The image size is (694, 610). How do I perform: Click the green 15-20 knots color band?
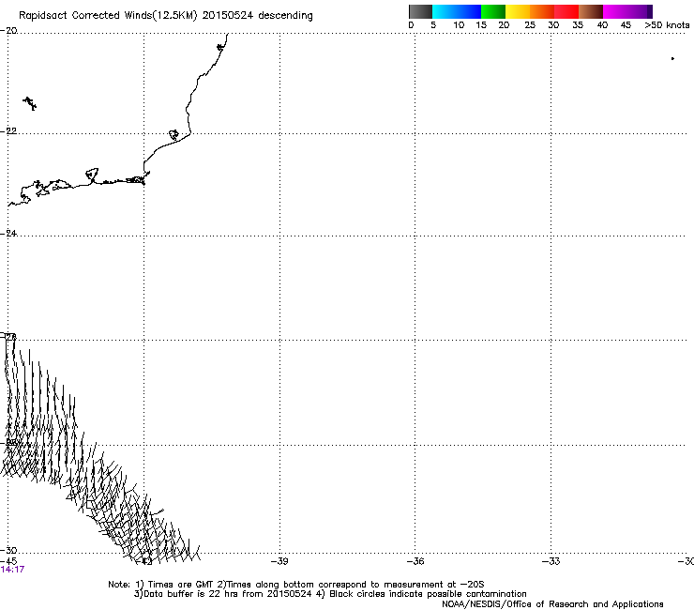coord(493,11)
